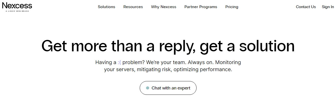Click the Sign In link
Screen dimensions: 336x107
pos(328,7)
